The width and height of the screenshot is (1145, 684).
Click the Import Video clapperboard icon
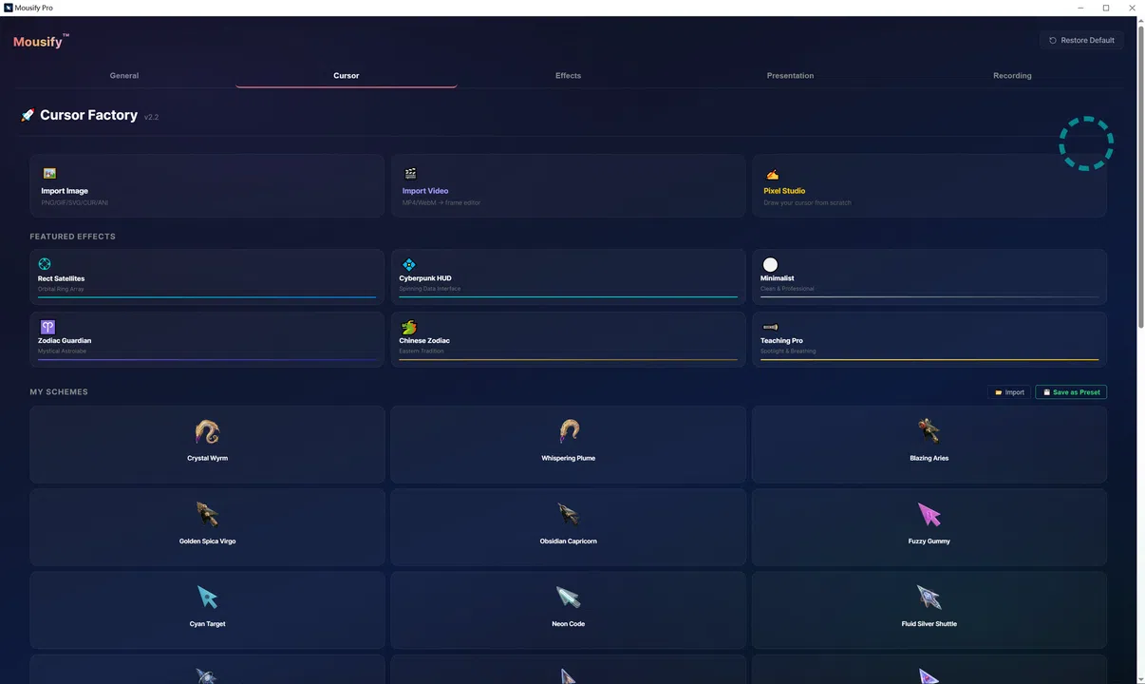click(x=410, y=174)
